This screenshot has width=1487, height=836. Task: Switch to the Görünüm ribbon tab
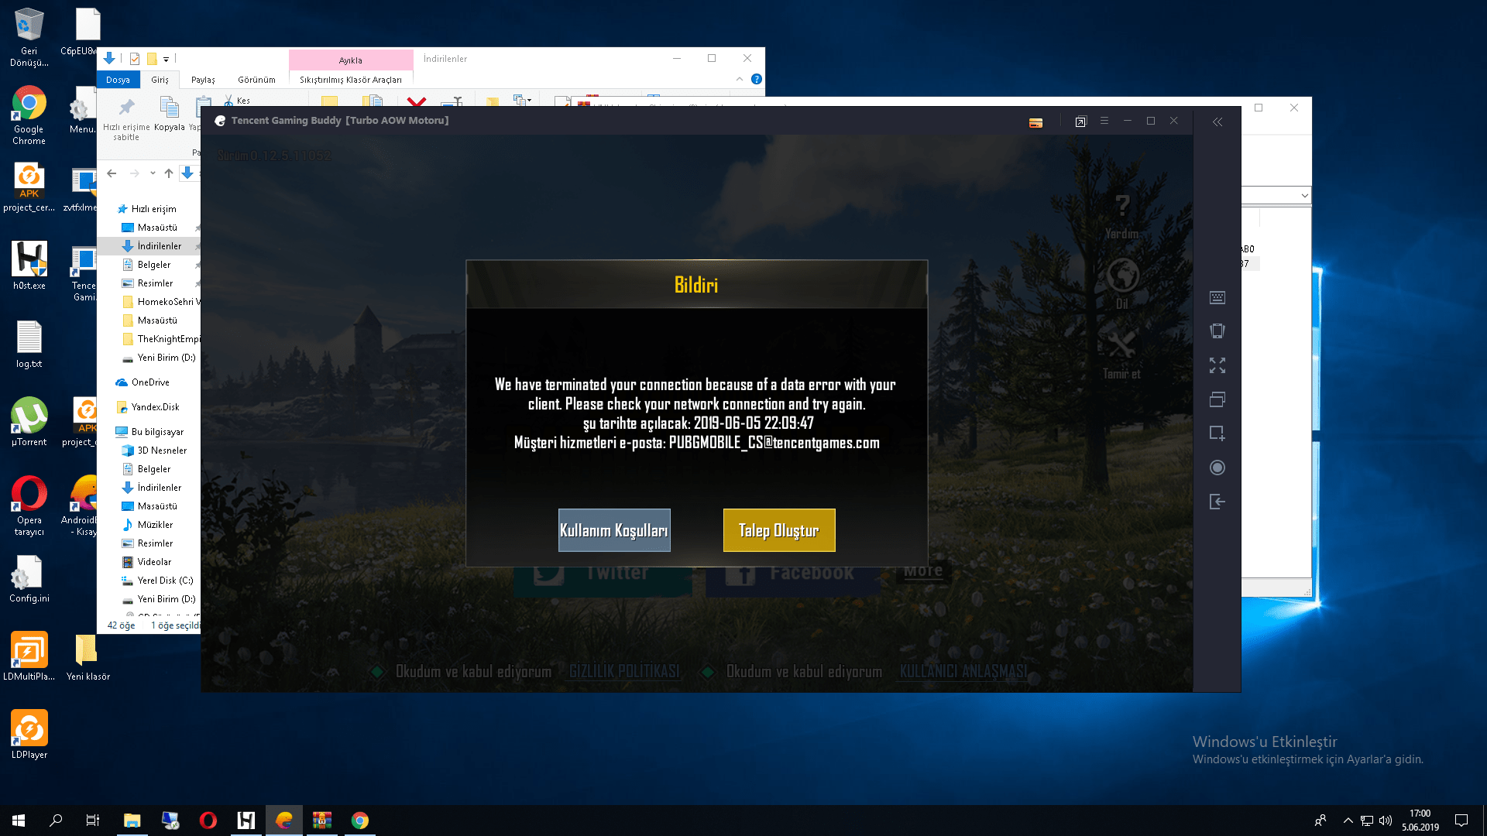(x=256, y=80)
